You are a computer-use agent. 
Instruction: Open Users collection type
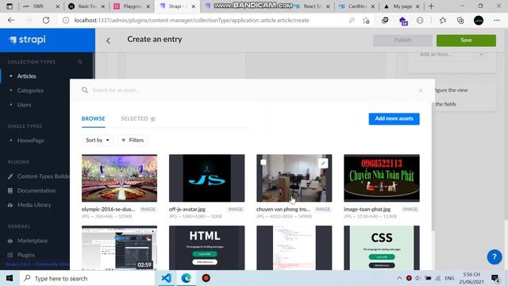pos(24,105)
